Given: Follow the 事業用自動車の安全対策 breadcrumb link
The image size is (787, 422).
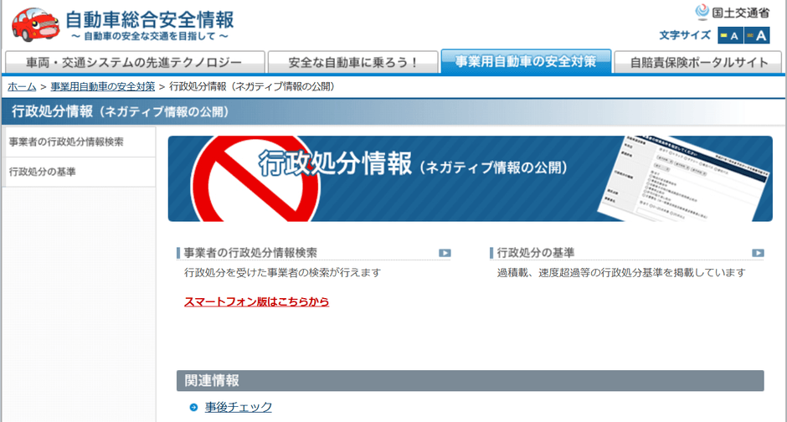Looking at the screenshot, I should click(102, 87).
